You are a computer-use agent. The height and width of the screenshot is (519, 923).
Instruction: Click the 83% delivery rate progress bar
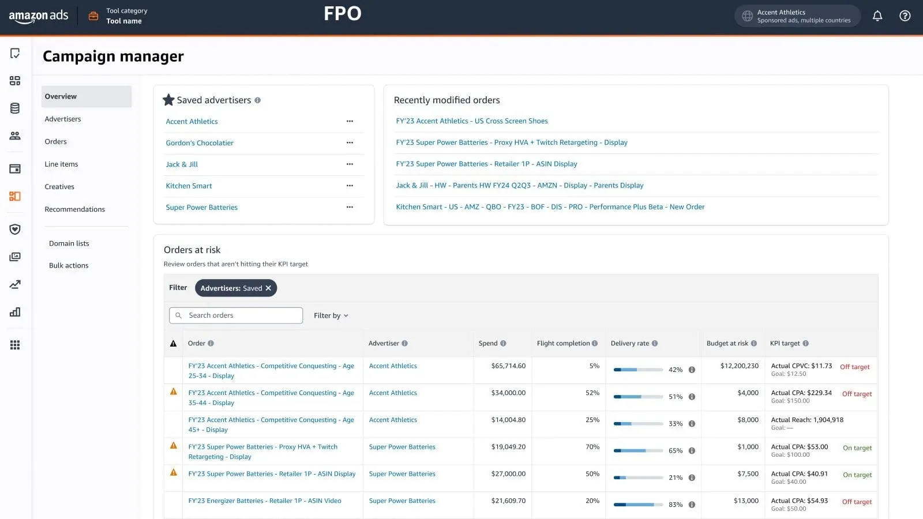coord(638,505)
